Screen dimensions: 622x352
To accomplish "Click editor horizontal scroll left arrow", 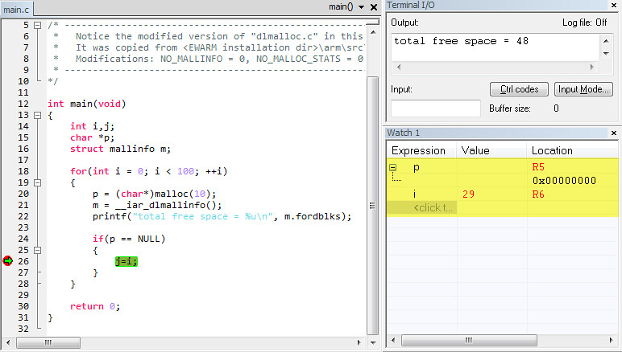I will [x=8, y=342].
